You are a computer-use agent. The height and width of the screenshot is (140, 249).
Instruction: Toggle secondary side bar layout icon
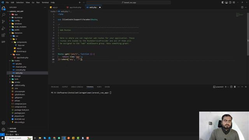click(230, 2)
